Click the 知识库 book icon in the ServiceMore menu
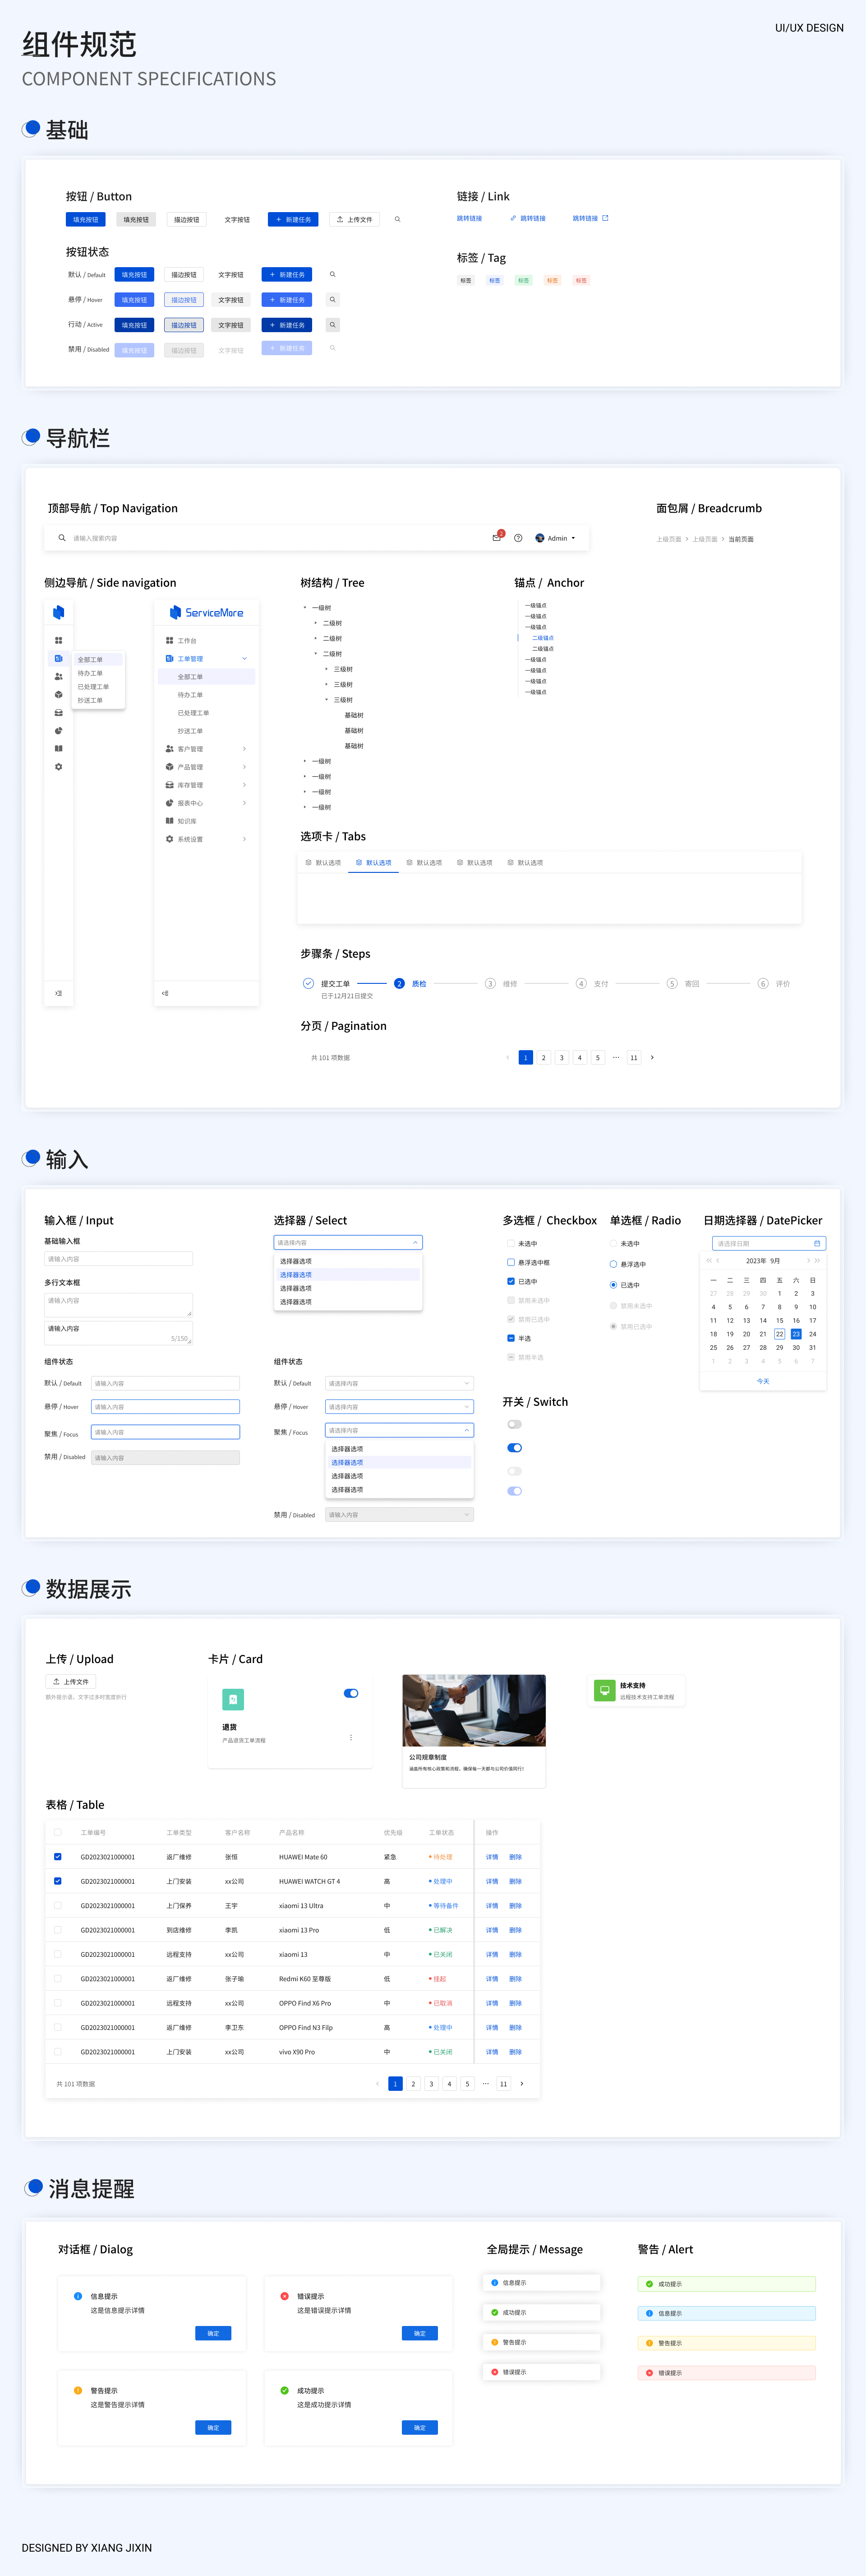The height and width of the screenshot is (2576, 866). click(169, 821)
